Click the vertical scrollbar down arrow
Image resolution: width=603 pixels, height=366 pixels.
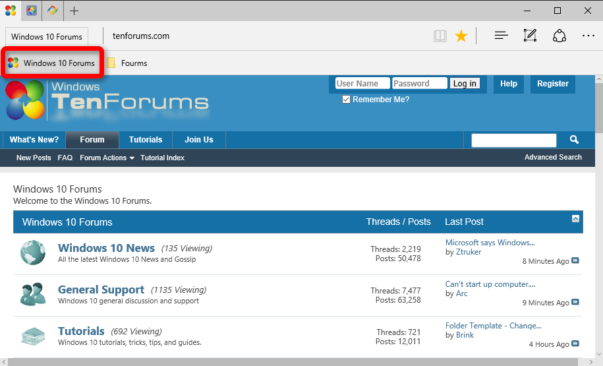599,353
